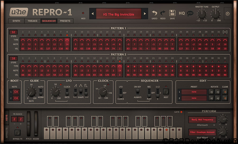Click Pattern 1 step 1 type arc
This screenshot has height=144, width=238.
tap(23, 40)
